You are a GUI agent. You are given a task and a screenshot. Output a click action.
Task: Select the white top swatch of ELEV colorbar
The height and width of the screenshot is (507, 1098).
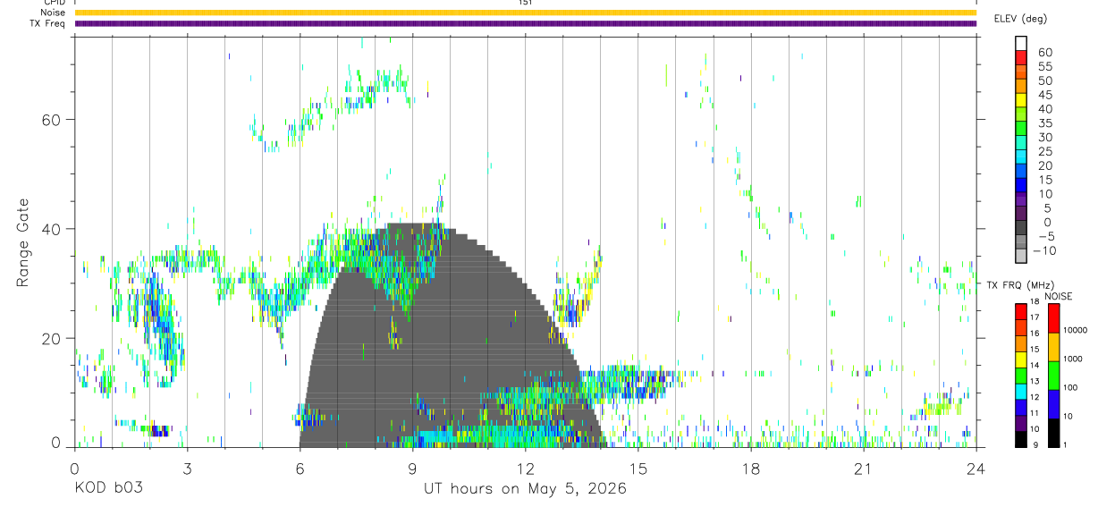(1021, 43)
